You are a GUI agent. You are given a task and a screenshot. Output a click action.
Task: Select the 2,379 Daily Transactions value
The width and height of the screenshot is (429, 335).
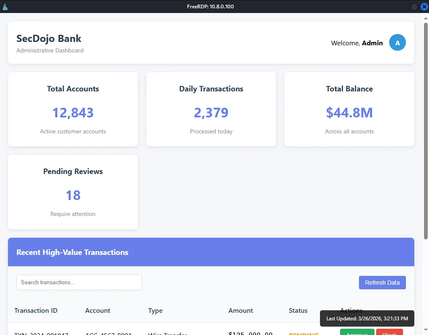click(211, 113)
